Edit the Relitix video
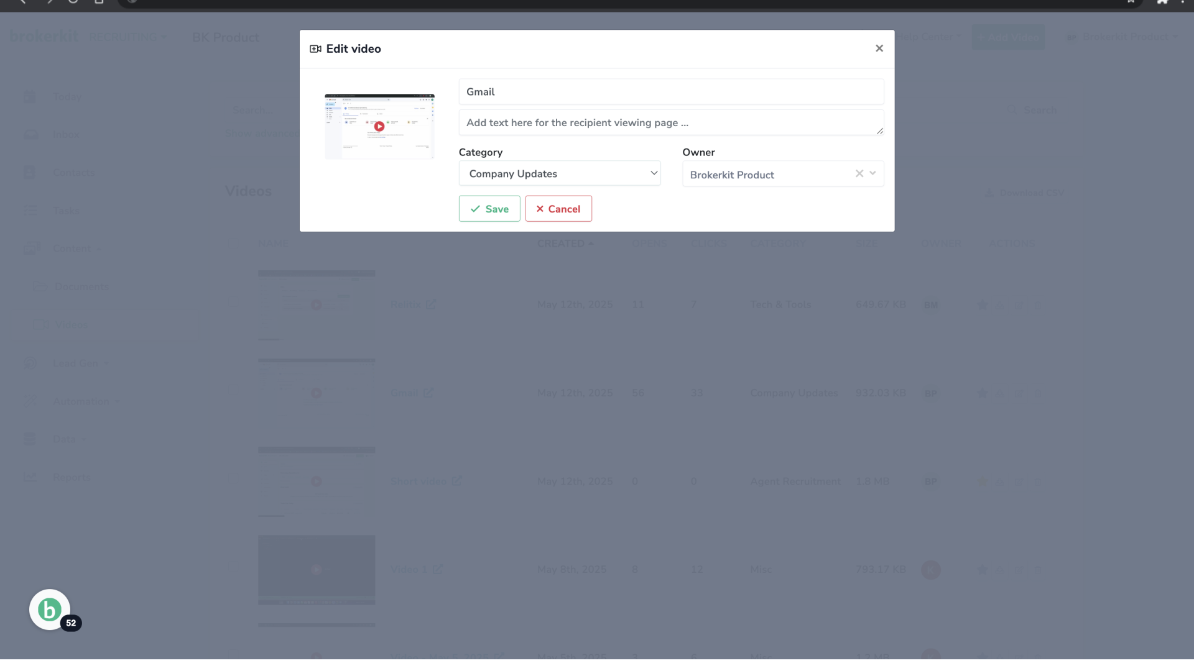Image resolution: width=1194 pixels, height=671 pixels. tap(1019, 305)
